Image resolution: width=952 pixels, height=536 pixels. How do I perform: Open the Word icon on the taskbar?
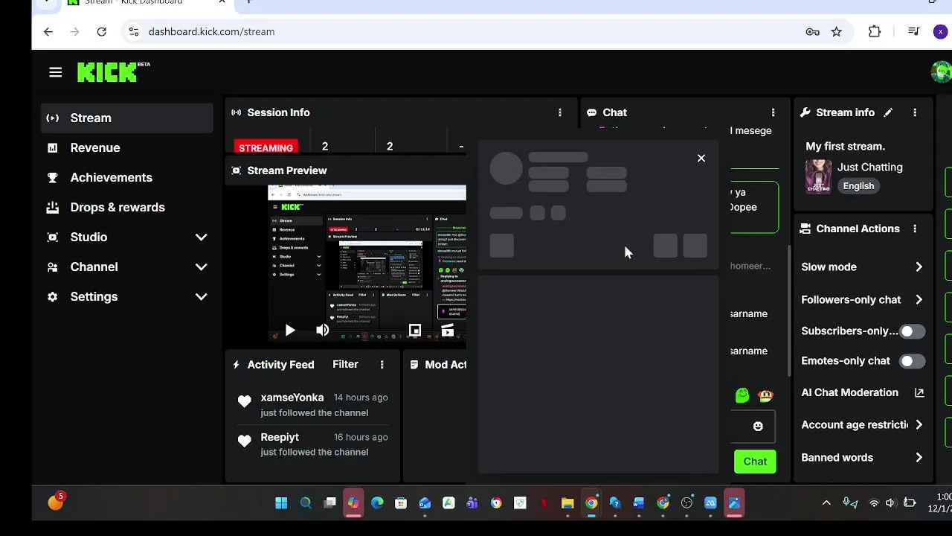point(639,503)
